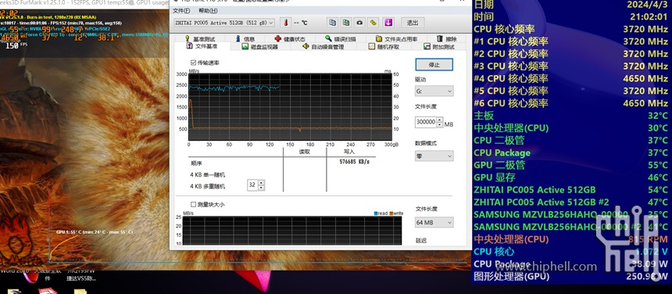Click the 退出 exit button

point(413,23)
